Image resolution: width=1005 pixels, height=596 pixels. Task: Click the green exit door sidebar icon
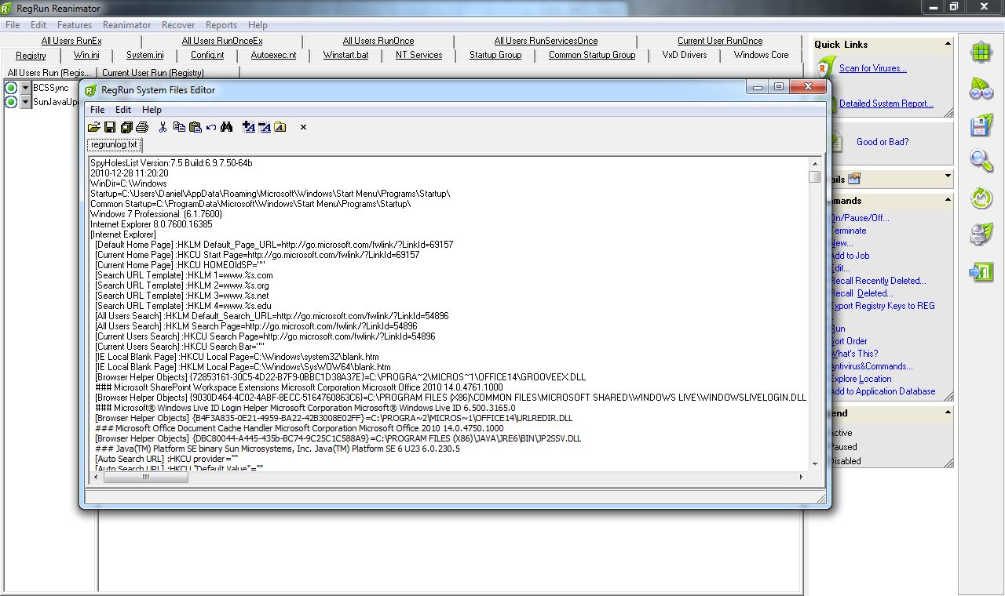(x=981, y=271)
